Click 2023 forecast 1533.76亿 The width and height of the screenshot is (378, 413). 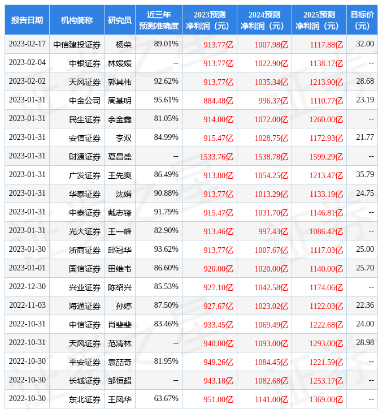click(216, 157)
